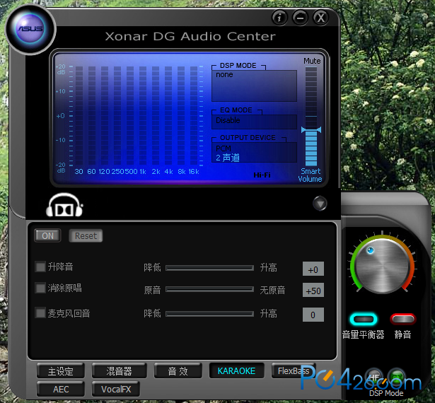This screenshot has height=403, width=435.
Task: Click the Xonar DG Audio Center title
Action: 190,36
